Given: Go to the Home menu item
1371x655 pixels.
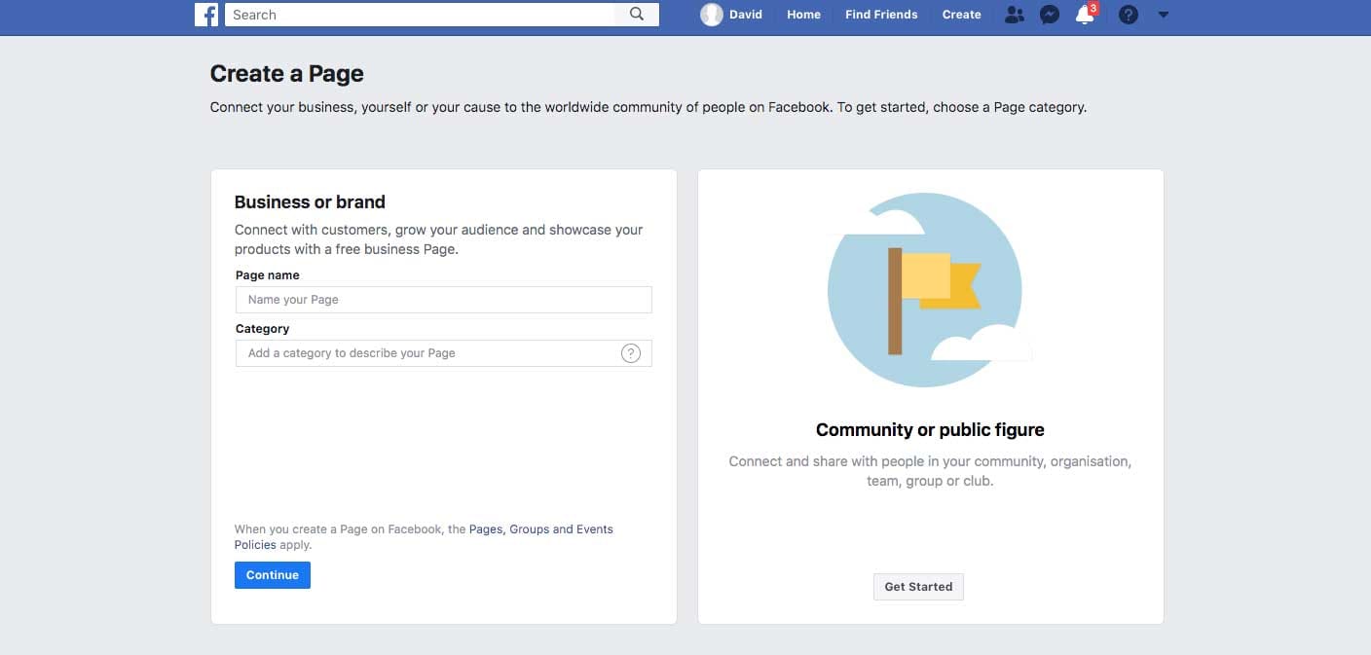Looking at the screenshot, I should pos(802,14).
